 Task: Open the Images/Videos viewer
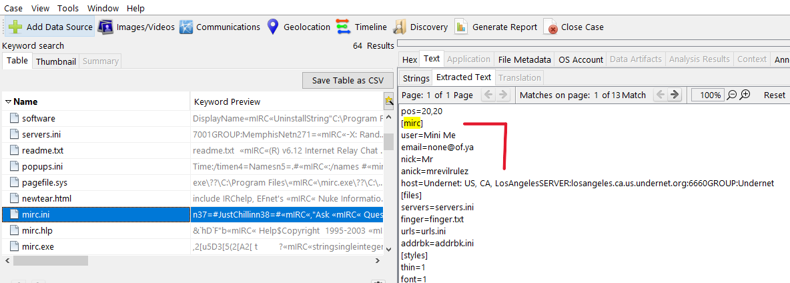105,27
